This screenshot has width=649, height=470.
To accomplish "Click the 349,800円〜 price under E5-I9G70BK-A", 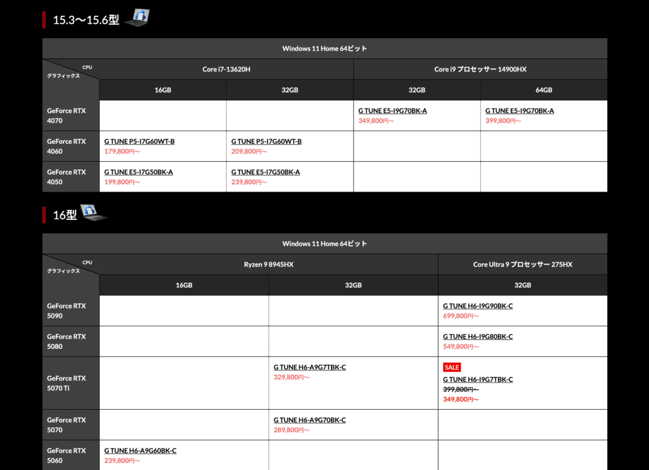I will coord(376,121).
